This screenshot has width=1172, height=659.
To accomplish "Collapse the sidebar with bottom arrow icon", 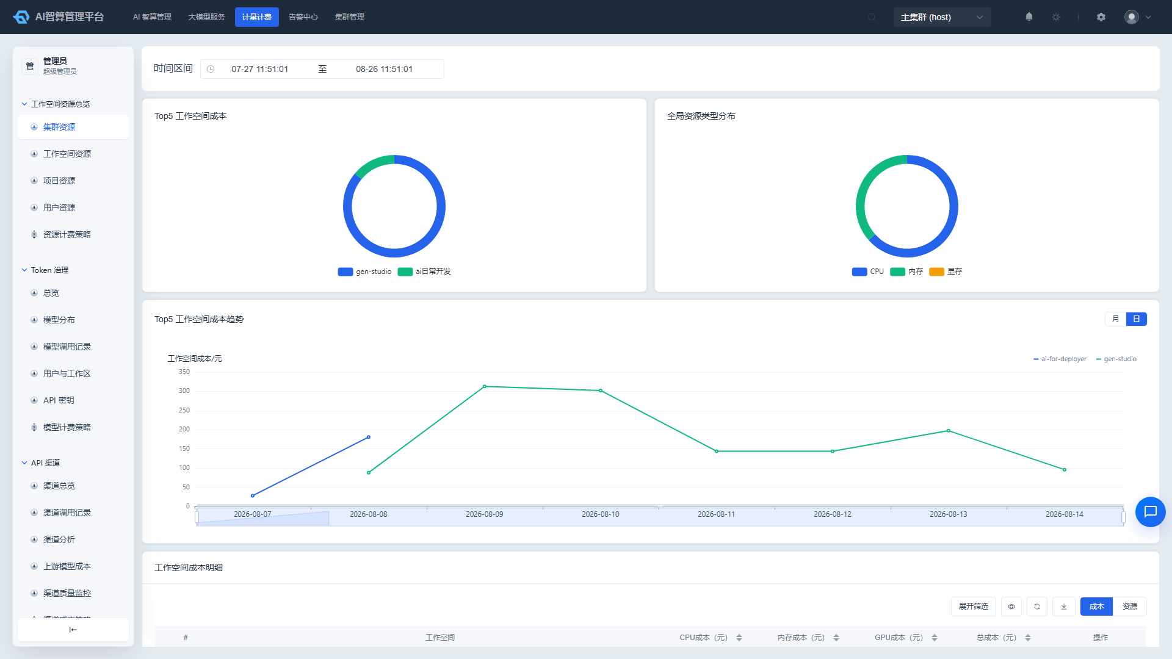I will point(73,630).
